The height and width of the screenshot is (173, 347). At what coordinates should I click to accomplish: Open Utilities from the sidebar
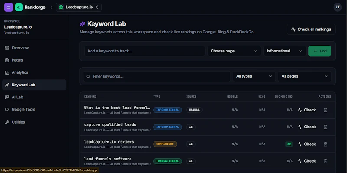[x=34, y=122]
